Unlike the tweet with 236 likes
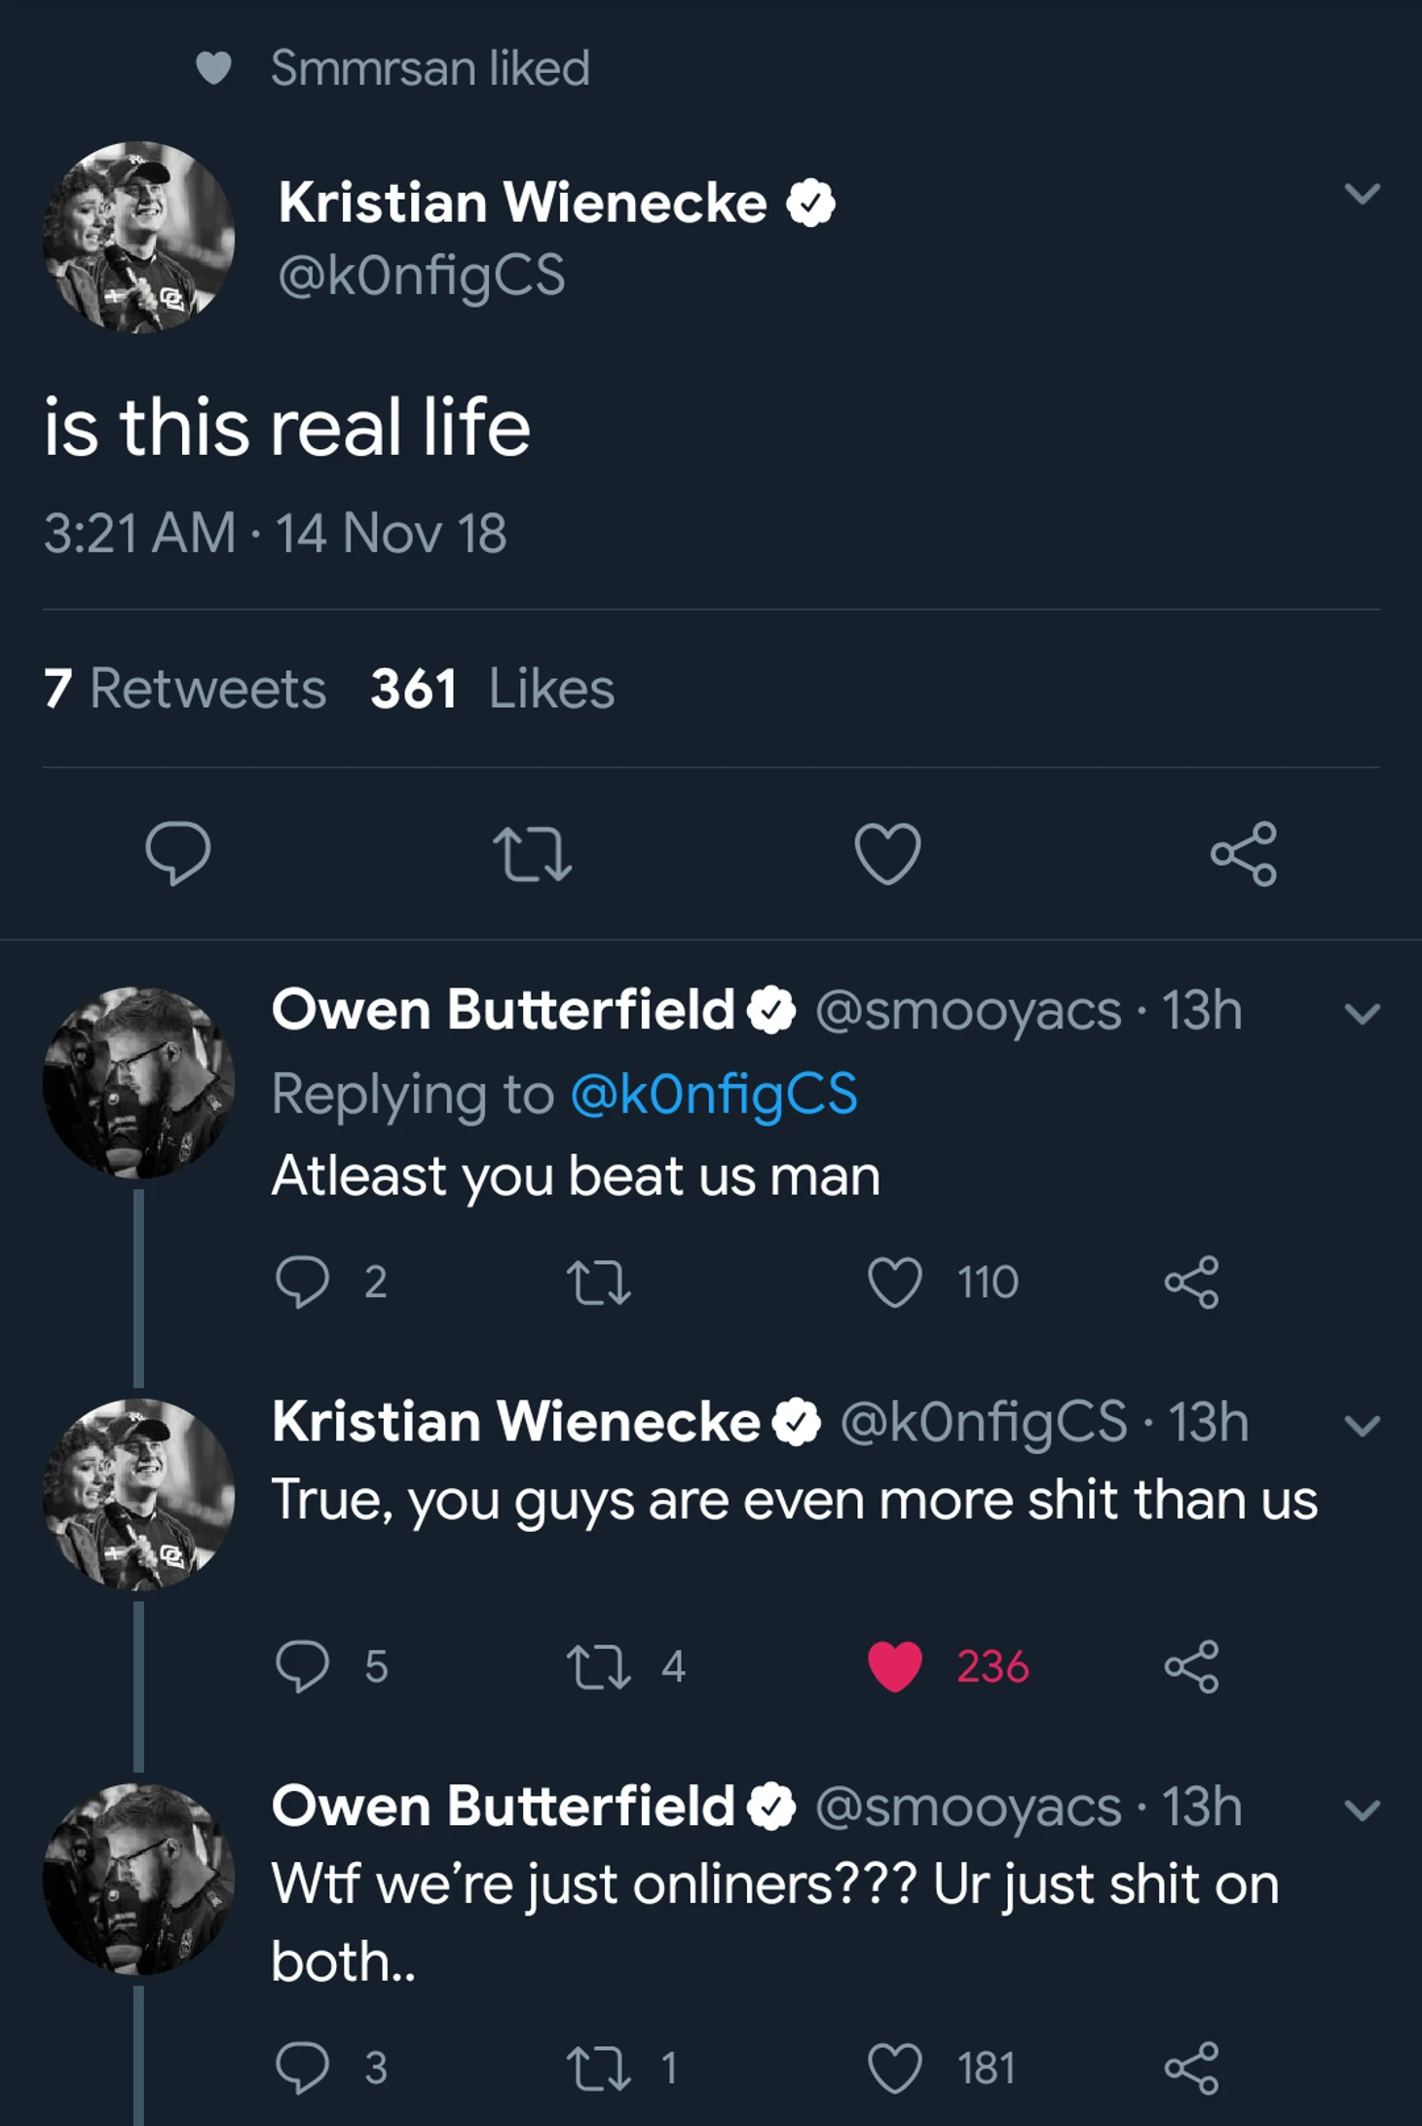Image resolution: width=1422 pixels, height=2126 pixels. tap(895, 1665)
